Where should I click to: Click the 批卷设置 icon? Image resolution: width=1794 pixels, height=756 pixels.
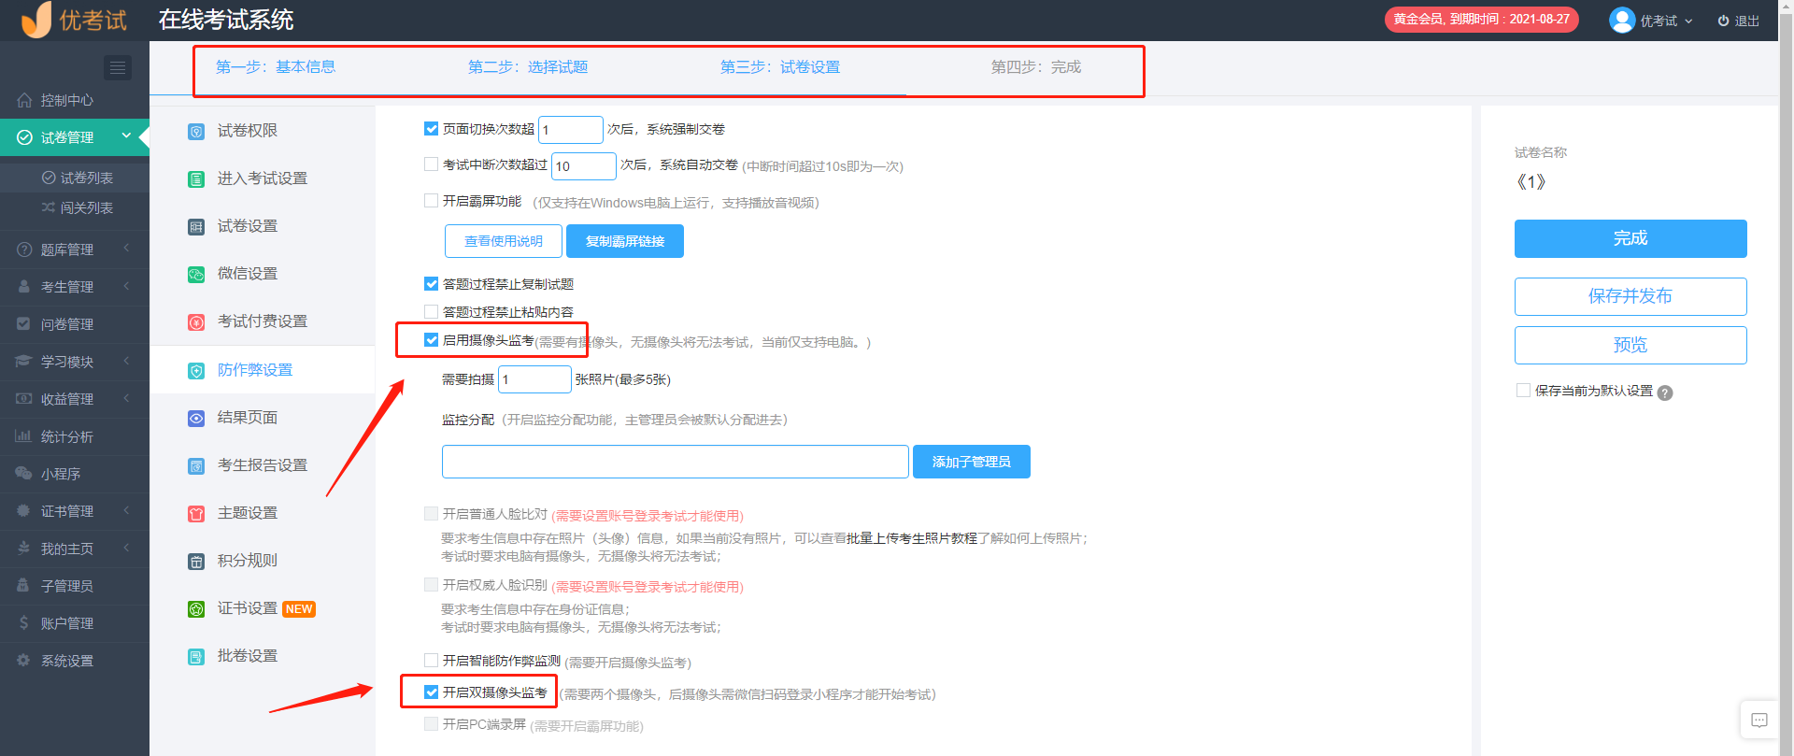click(x=196, y=657)
